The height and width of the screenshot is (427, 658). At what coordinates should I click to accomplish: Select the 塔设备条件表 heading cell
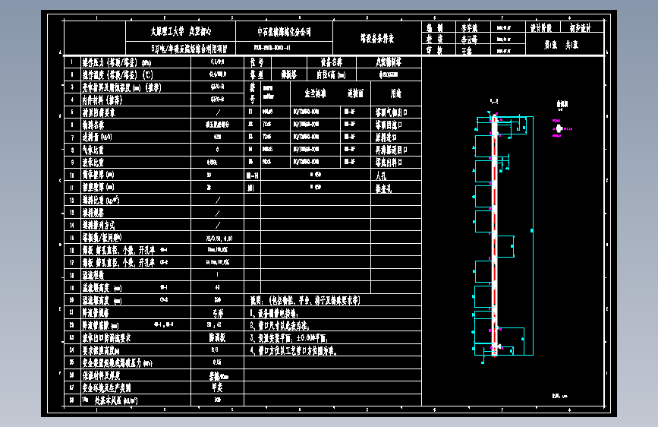377,38
